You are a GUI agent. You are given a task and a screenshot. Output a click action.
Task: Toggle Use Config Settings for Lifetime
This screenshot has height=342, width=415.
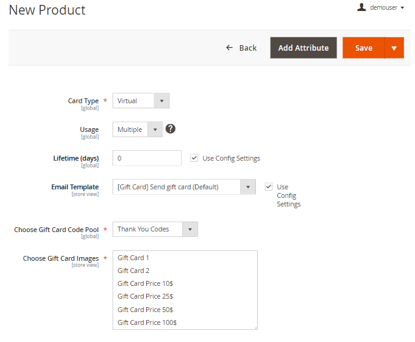(194, 158)
